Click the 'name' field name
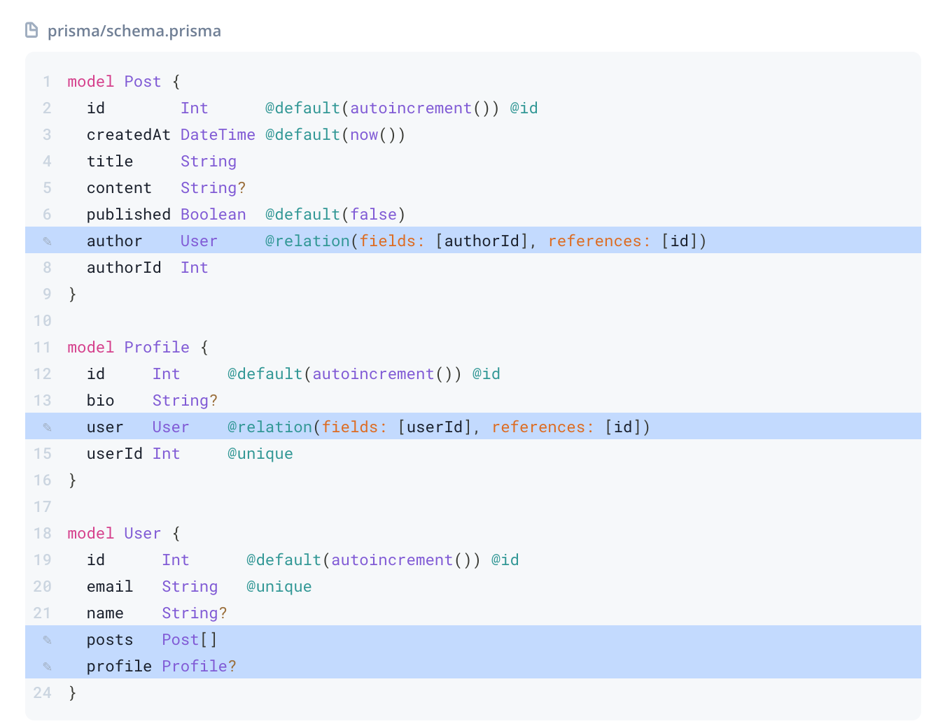945x726 pixels. [x=105, y=613]
